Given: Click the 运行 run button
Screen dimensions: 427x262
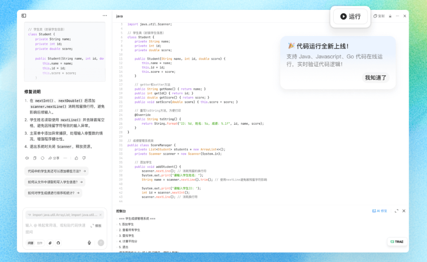Looking at the screenshot, I should [x=350, y=17].
